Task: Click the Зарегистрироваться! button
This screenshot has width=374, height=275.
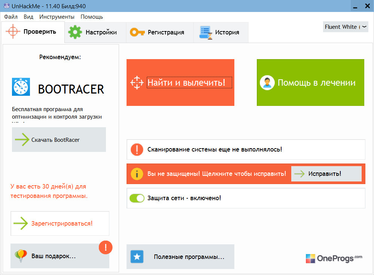Action: [60, 223]
